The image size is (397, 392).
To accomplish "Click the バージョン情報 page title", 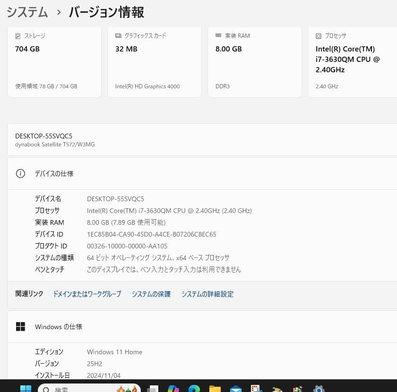I will tap(107, 12).
